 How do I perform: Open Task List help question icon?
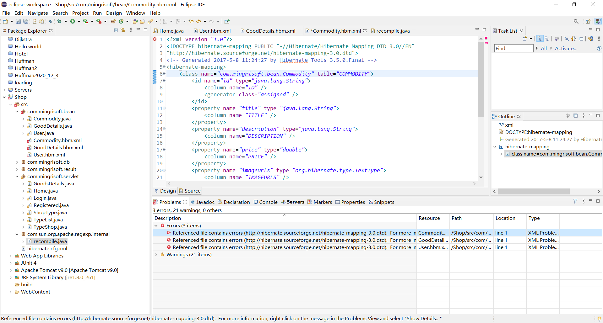tap(599, 48)
